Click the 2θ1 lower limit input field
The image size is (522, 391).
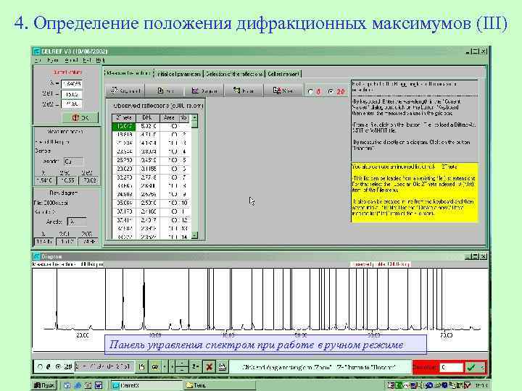[72, 94]
